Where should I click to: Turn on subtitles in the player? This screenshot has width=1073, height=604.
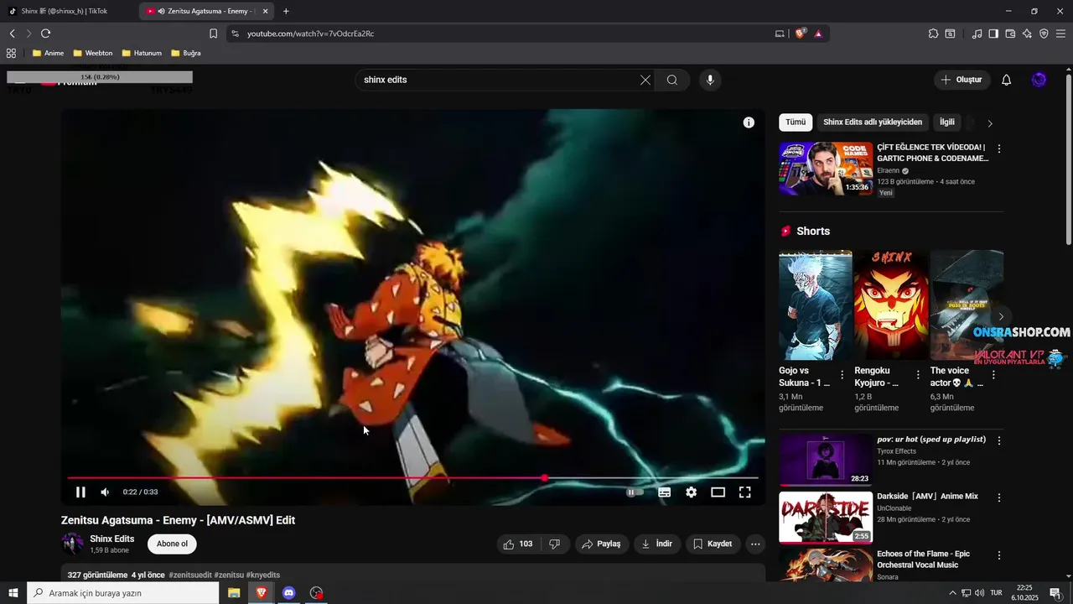point(664,492)
